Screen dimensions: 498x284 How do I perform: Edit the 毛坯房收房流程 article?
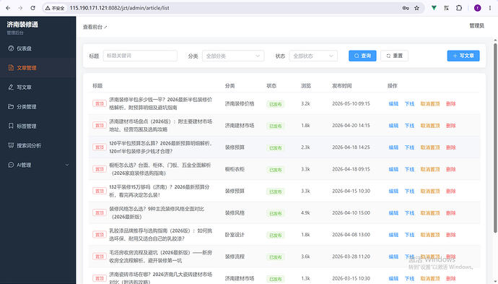(x=393, y=257)
